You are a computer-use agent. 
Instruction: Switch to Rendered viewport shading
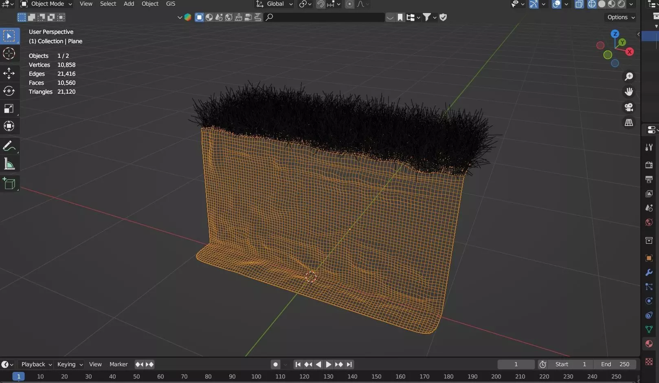coord(622,4)
